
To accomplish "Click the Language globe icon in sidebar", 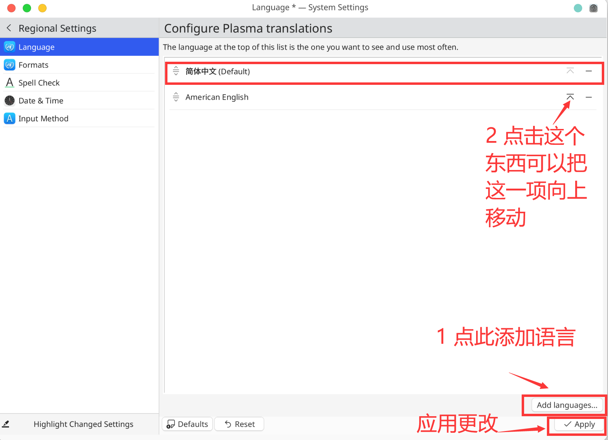I will (10, 47).
